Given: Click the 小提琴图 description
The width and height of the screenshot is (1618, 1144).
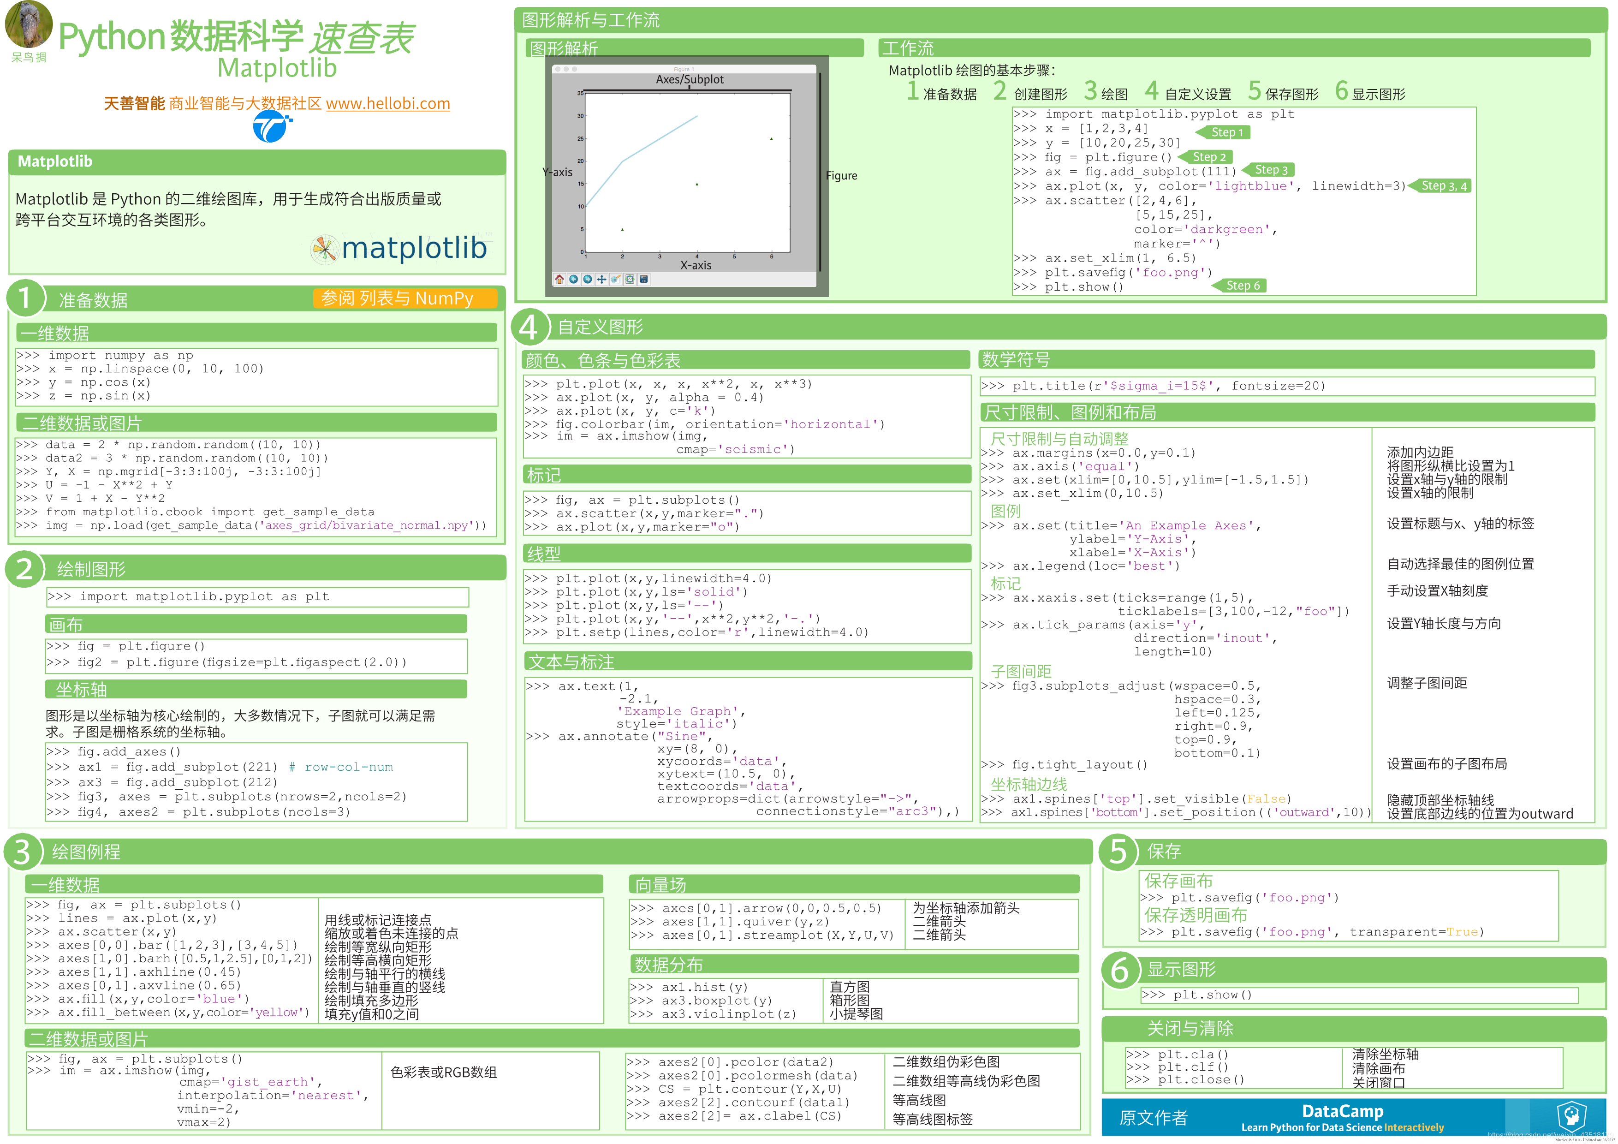Looking at the screenshot, I should tap(856, 1014).
